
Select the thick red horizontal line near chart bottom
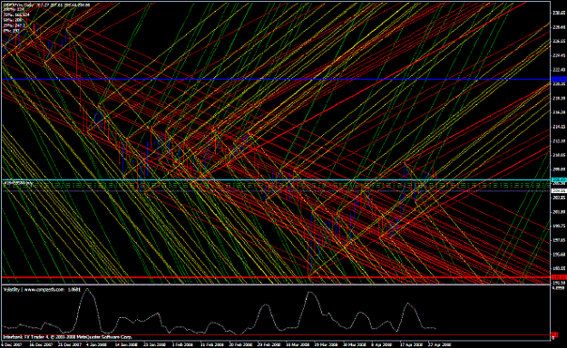(275, 277)
